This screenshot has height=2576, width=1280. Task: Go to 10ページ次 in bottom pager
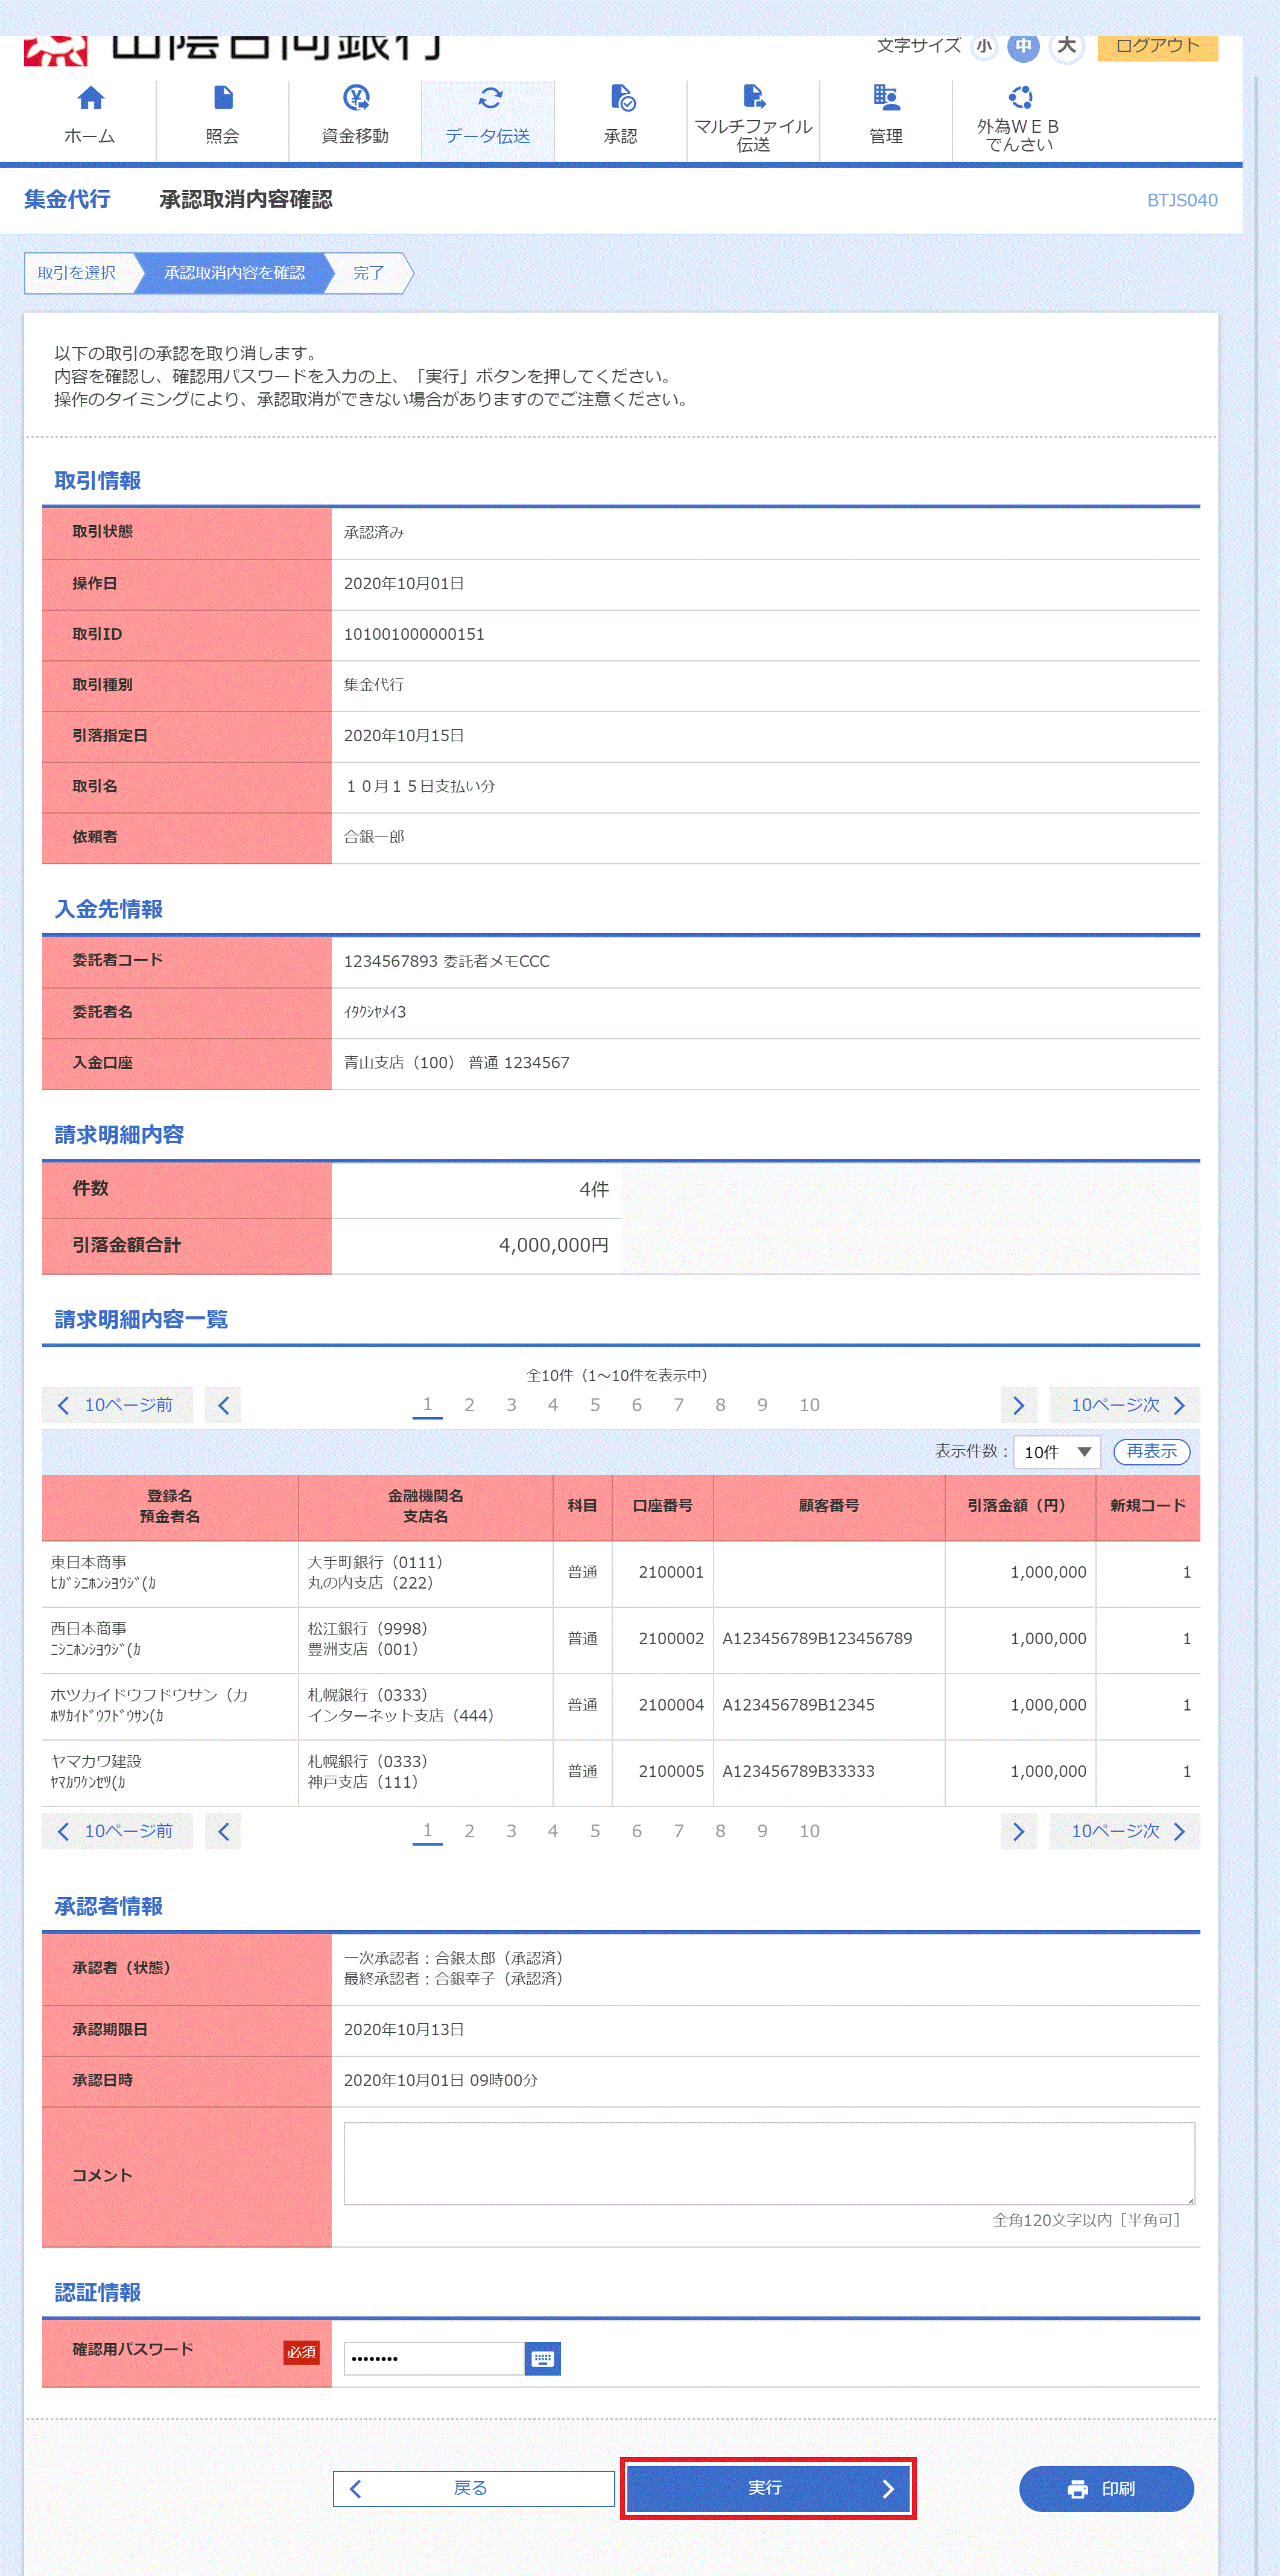pyautogui.click(x=1124, y=1831)
